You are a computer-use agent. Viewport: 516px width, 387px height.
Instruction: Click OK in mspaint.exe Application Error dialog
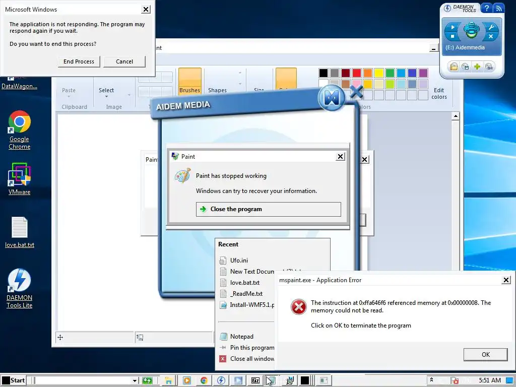[485, 354]
